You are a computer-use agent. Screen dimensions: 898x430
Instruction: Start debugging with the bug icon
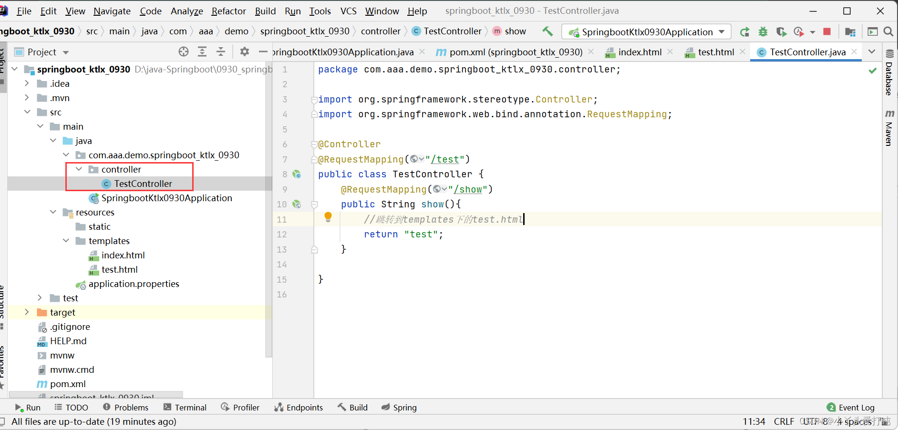(x=763, y=31)
